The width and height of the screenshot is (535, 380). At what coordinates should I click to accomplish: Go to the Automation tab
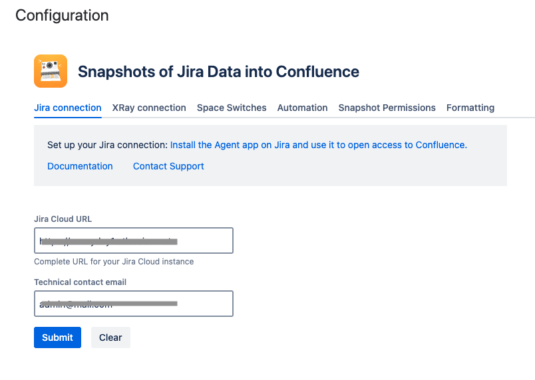[x=302, y=108]
